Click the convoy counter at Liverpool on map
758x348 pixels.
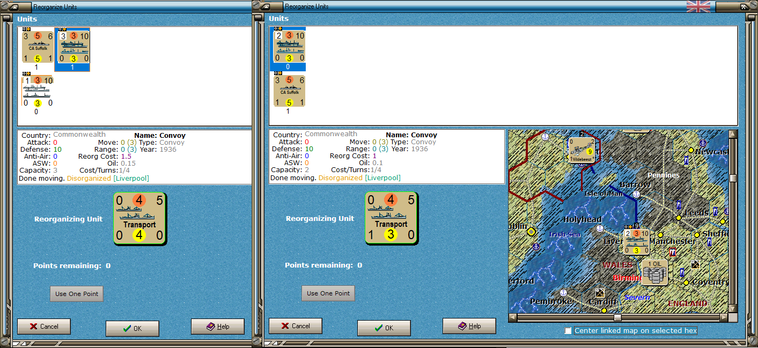coord(637,241)
